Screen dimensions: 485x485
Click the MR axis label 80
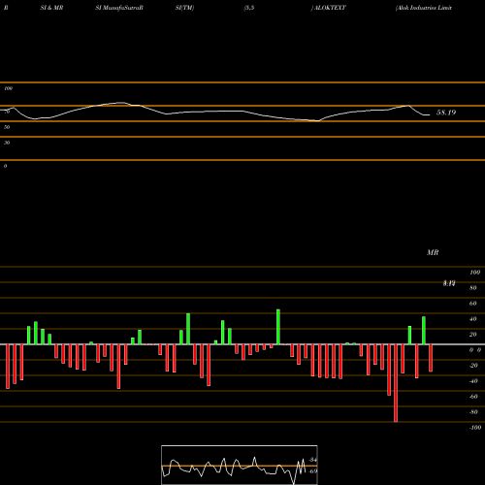tap(473, 288)
